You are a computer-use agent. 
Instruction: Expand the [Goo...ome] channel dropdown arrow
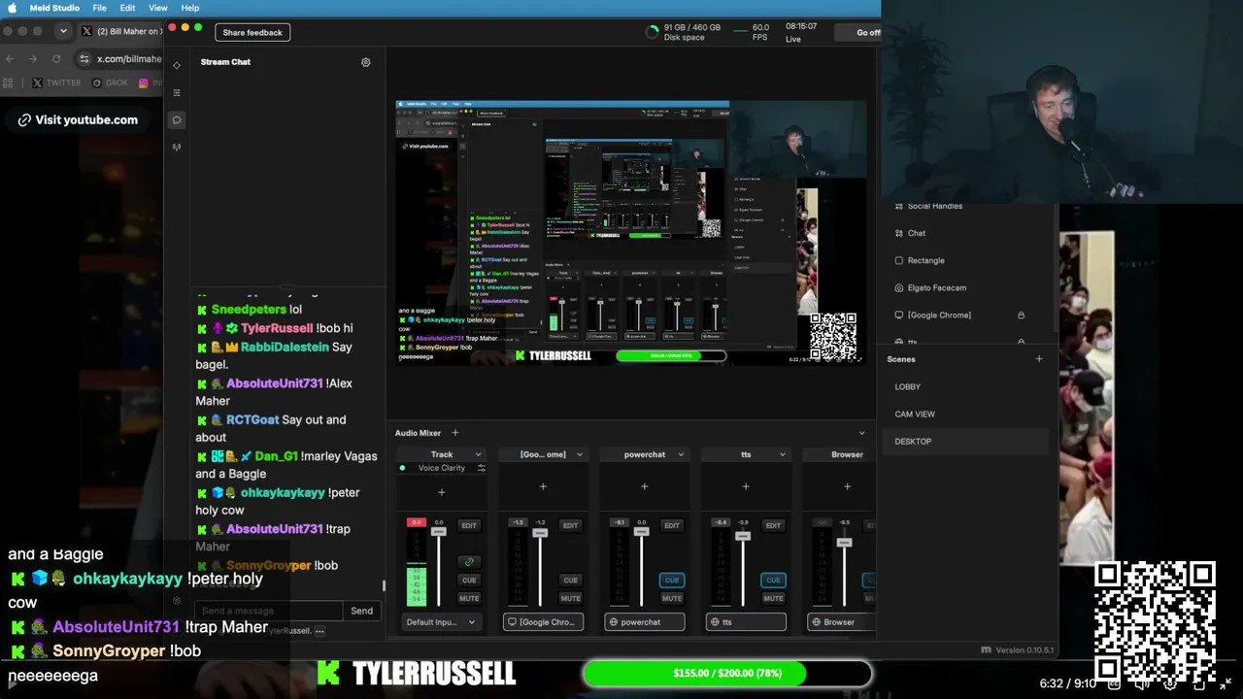pyautogui.click(x=580, y=454)
